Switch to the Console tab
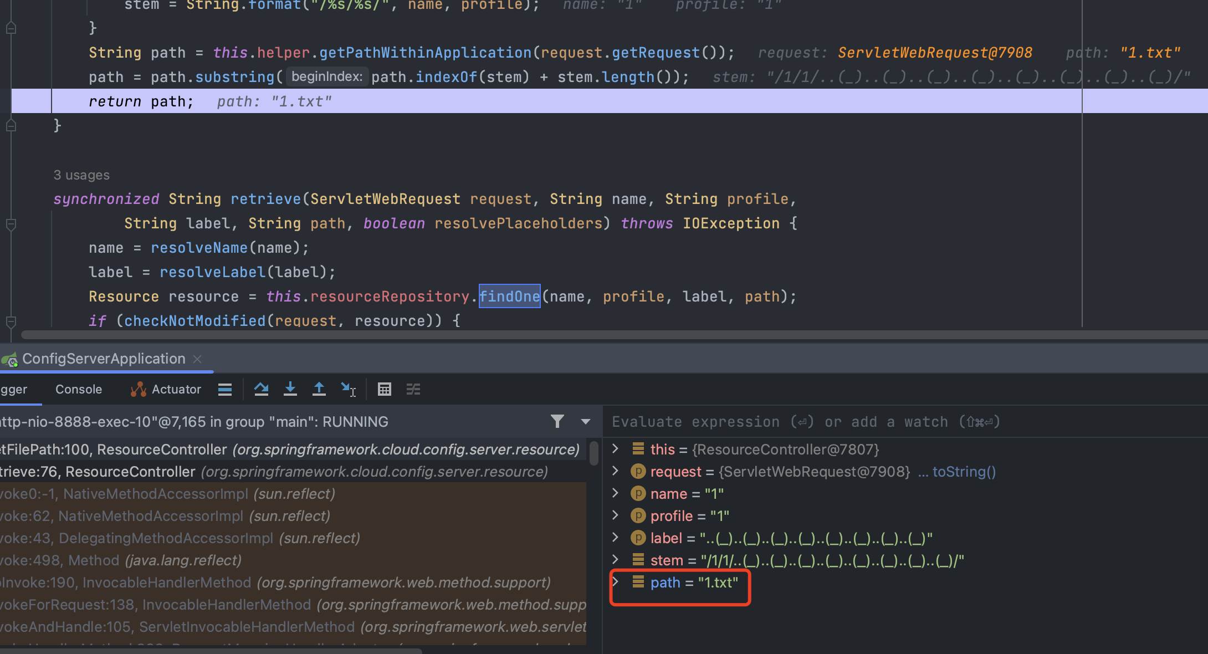The height and width of the screenshot is (654, 1208). coord(79,390)
